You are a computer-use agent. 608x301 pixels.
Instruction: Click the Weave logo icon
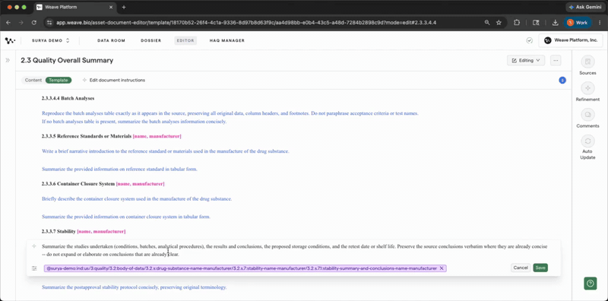(x=10, y=40)
